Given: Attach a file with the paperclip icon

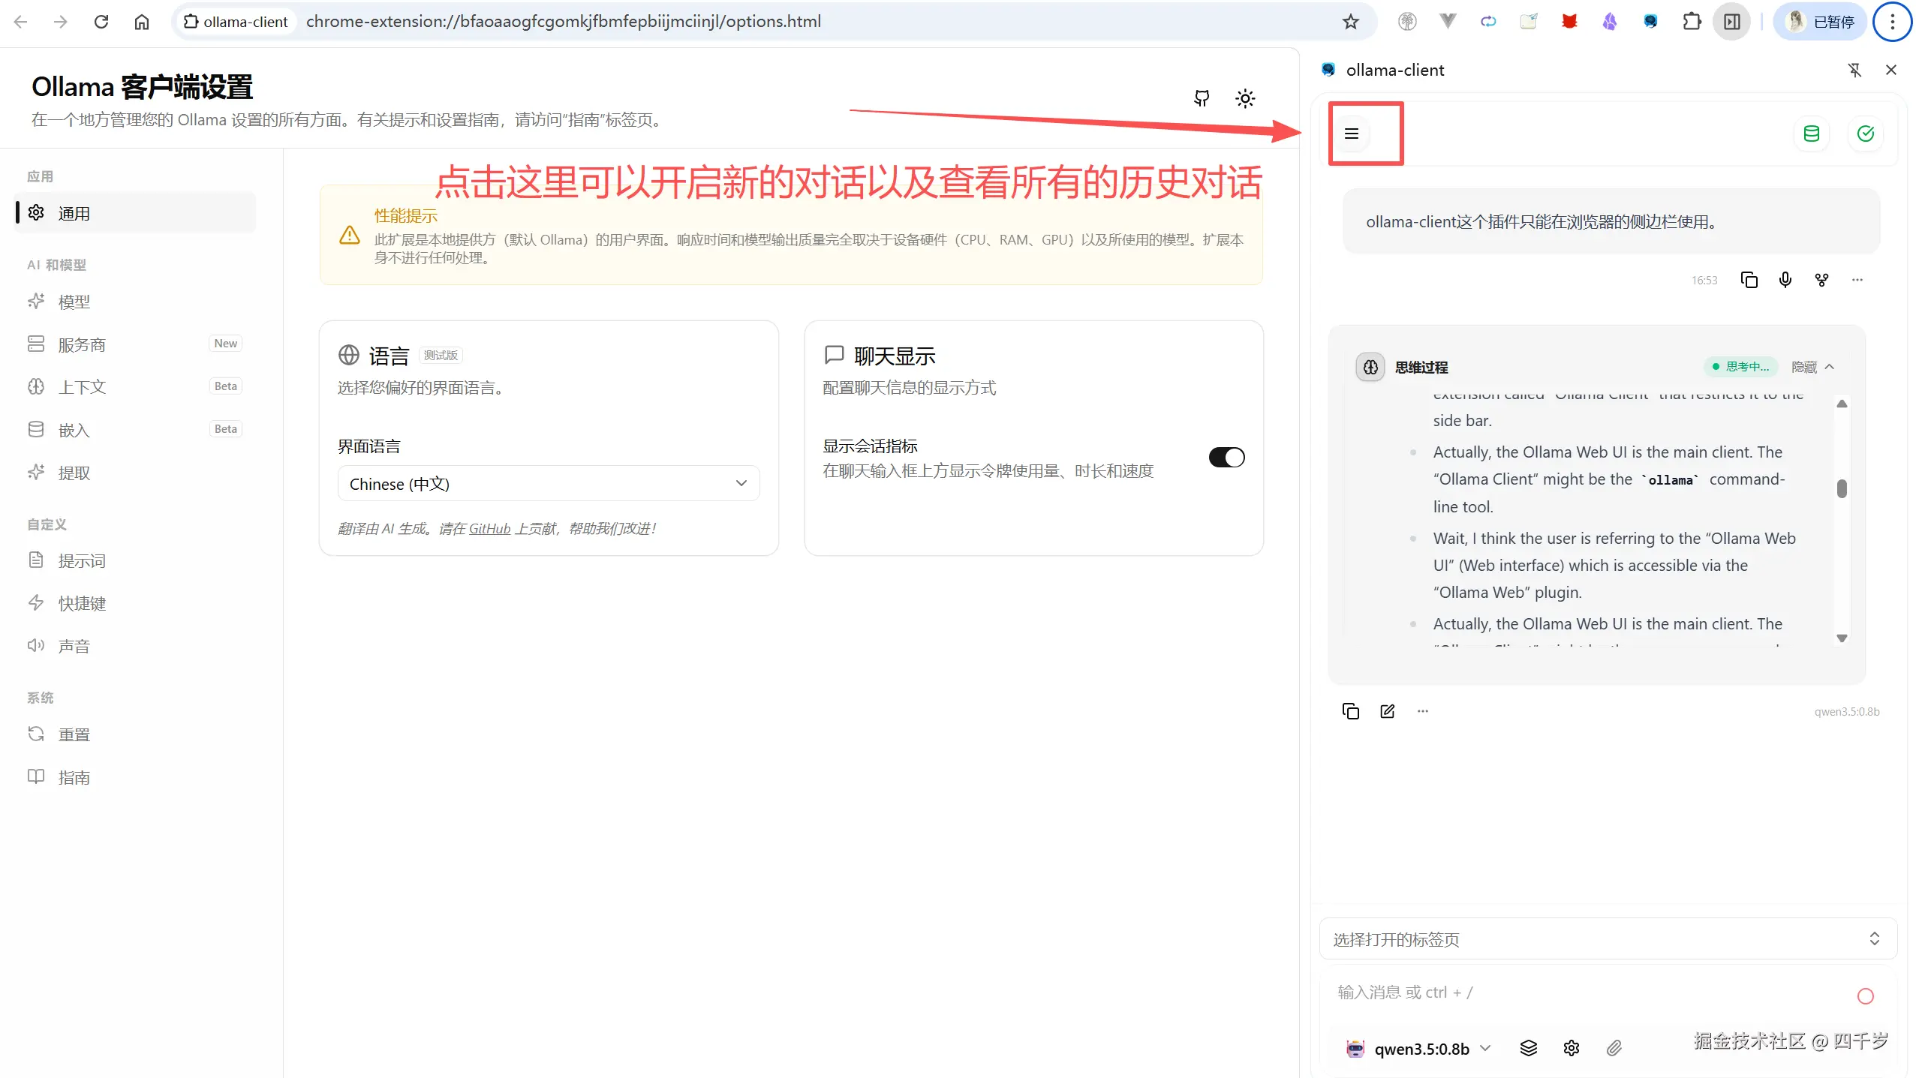Looking at the screenshot, I should 1614,1048.
